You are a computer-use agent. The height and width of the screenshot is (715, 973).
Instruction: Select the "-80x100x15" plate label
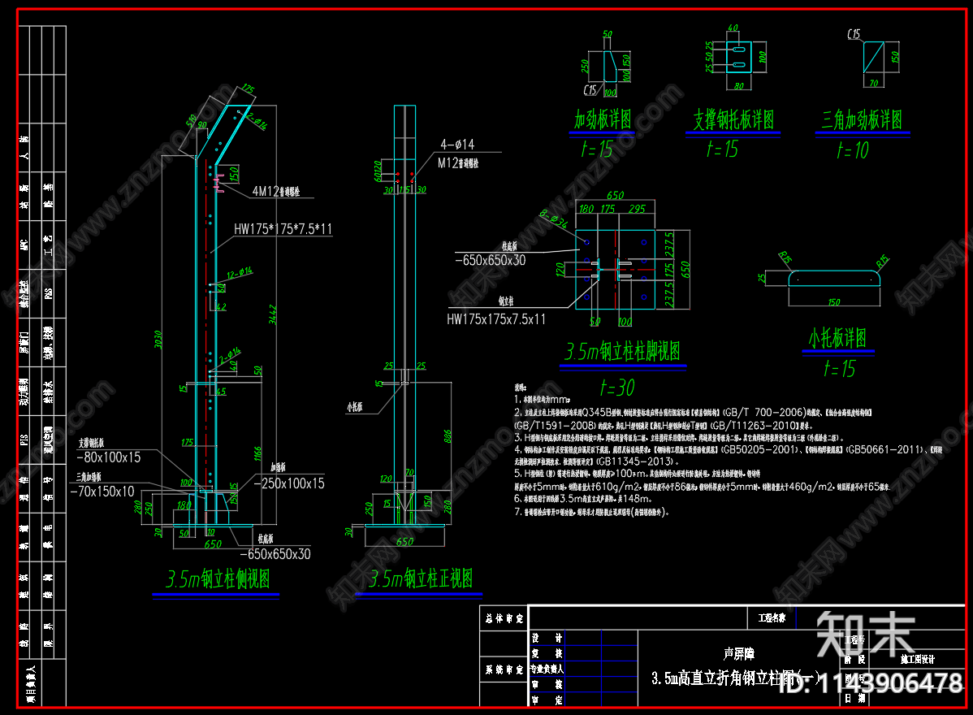(109, 457)
